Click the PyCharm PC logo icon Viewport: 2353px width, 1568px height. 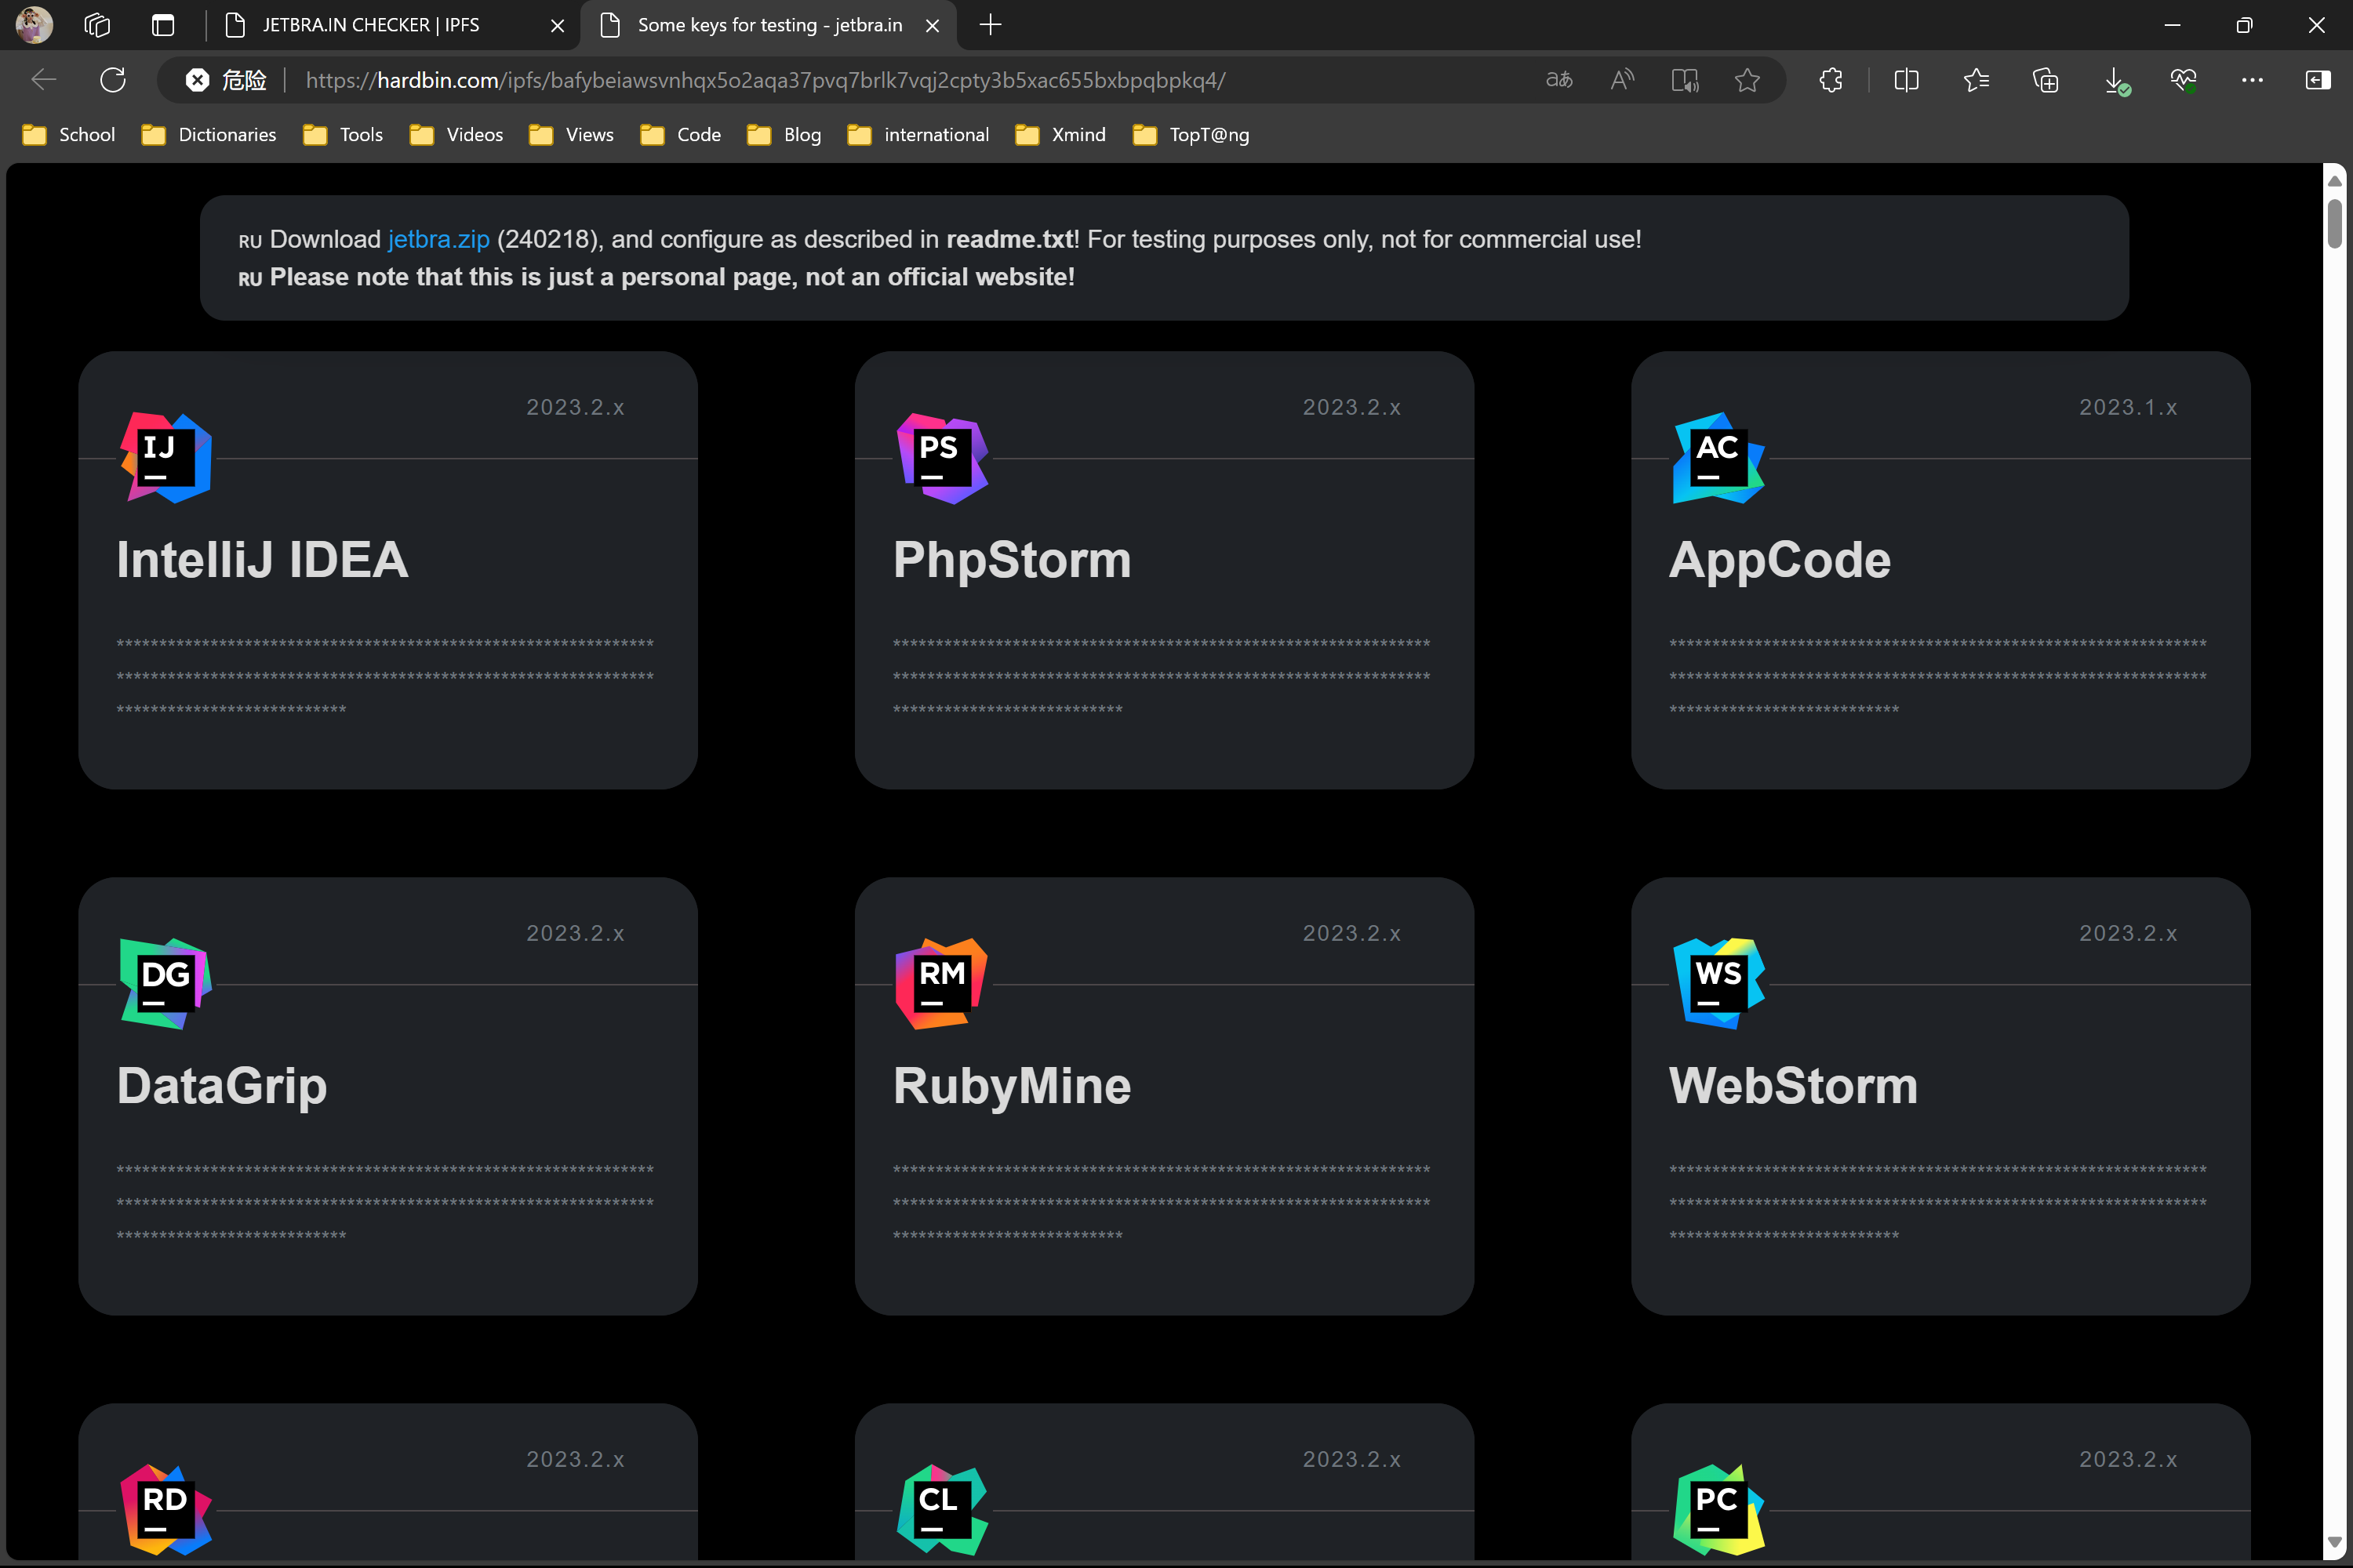click(x=1718, y=1510)
